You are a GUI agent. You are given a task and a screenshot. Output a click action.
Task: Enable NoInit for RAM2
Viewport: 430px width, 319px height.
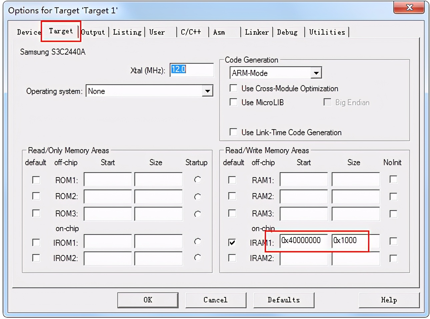click(x=393, y=196)
